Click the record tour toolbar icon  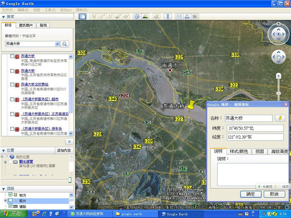pyautogui.click(x=126, y=16)
